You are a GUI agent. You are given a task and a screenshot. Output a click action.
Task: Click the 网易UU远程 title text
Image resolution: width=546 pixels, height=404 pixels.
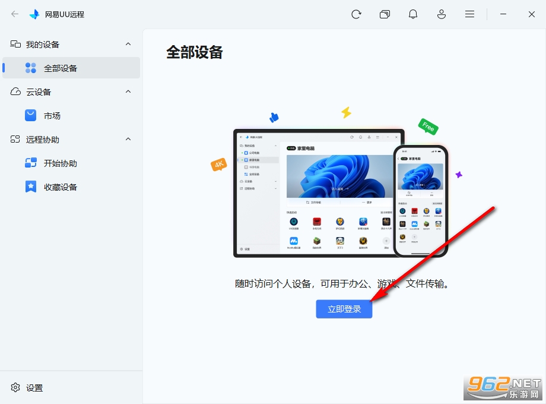point(65,14)
